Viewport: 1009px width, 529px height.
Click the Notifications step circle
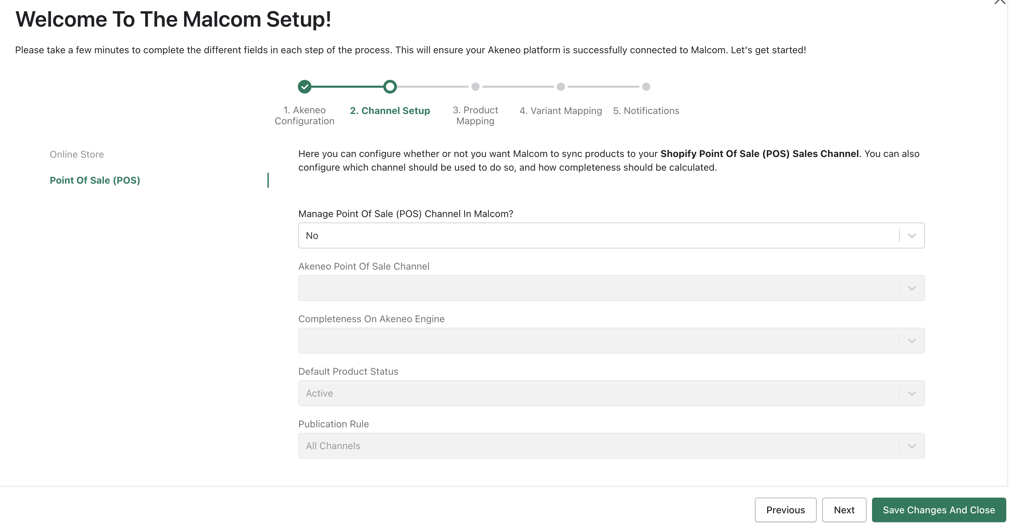(x=646, y=86)
